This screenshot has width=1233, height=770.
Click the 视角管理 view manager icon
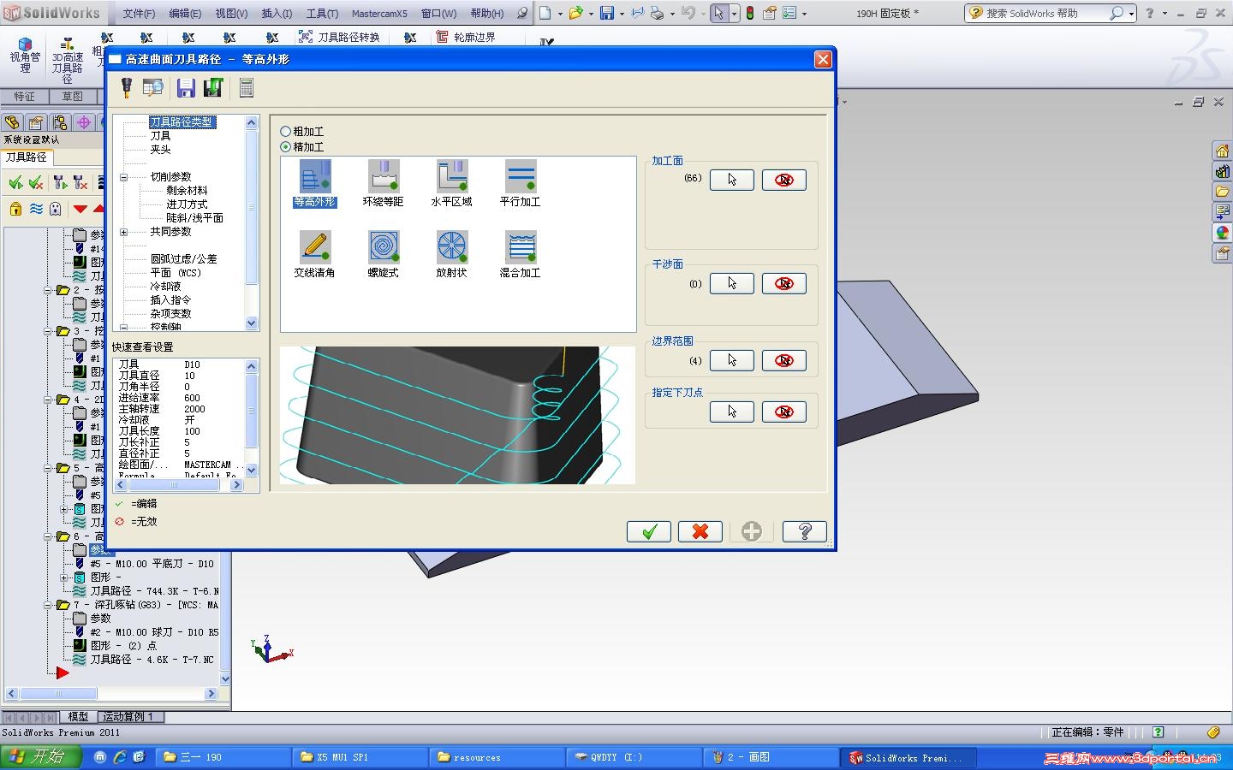click(x=25, y=56)
